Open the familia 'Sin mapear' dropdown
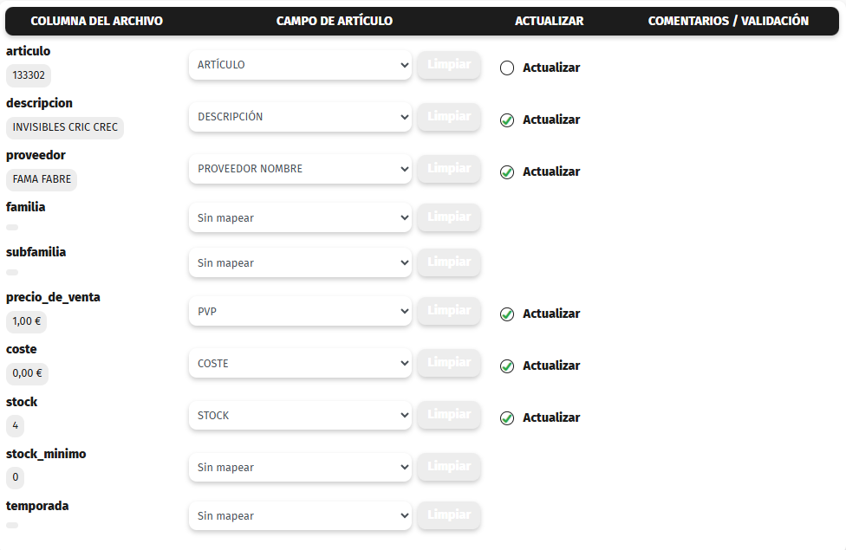Image resolution: width=846 pixels, height=550 pixels. 300,218
